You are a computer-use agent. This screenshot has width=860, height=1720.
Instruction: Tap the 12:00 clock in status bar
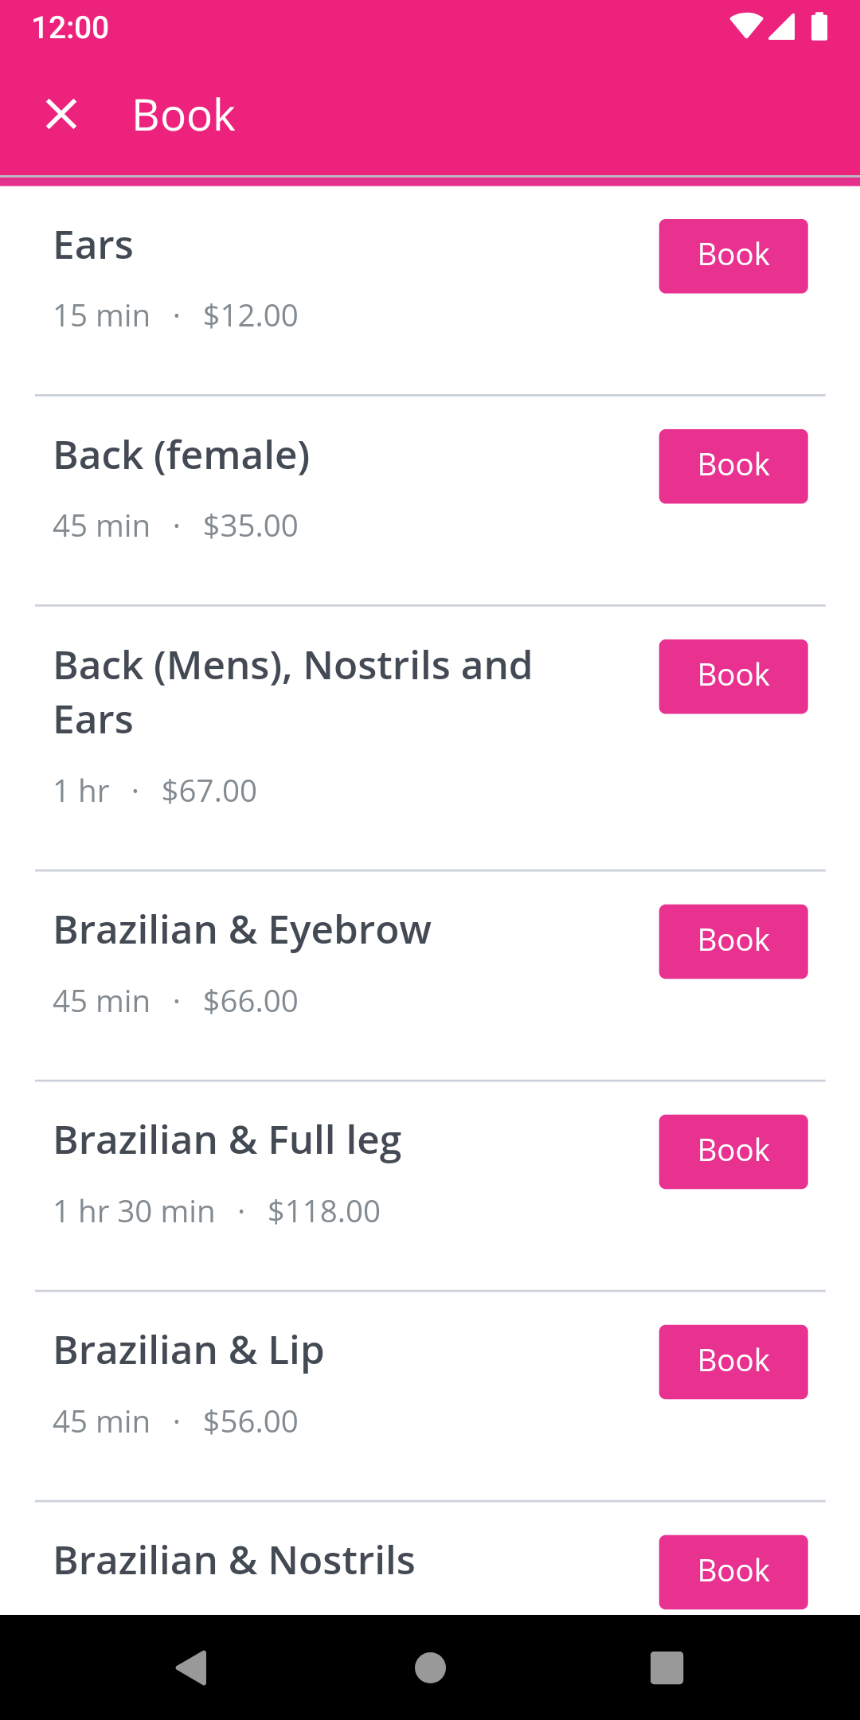point(70,27)
